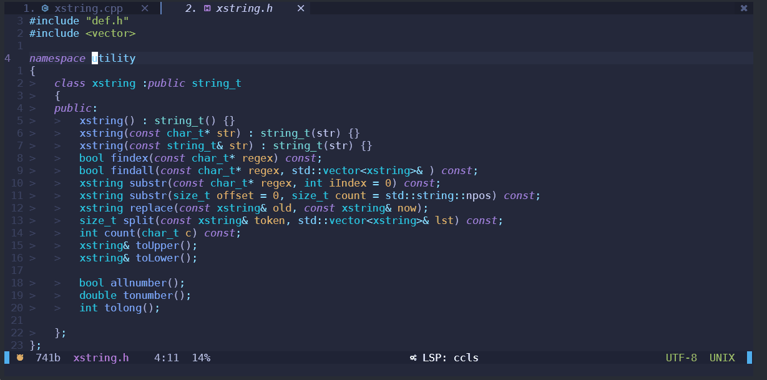The height and width of the screenshot is (380, 767).
Task: Click the current line number 4 in gutter
Action: click(7, 58)
